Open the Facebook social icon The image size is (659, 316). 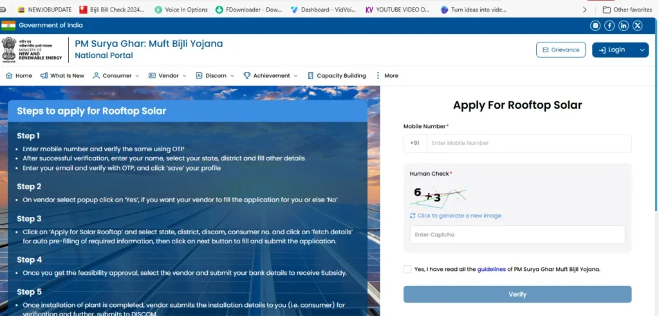[609, 25]
